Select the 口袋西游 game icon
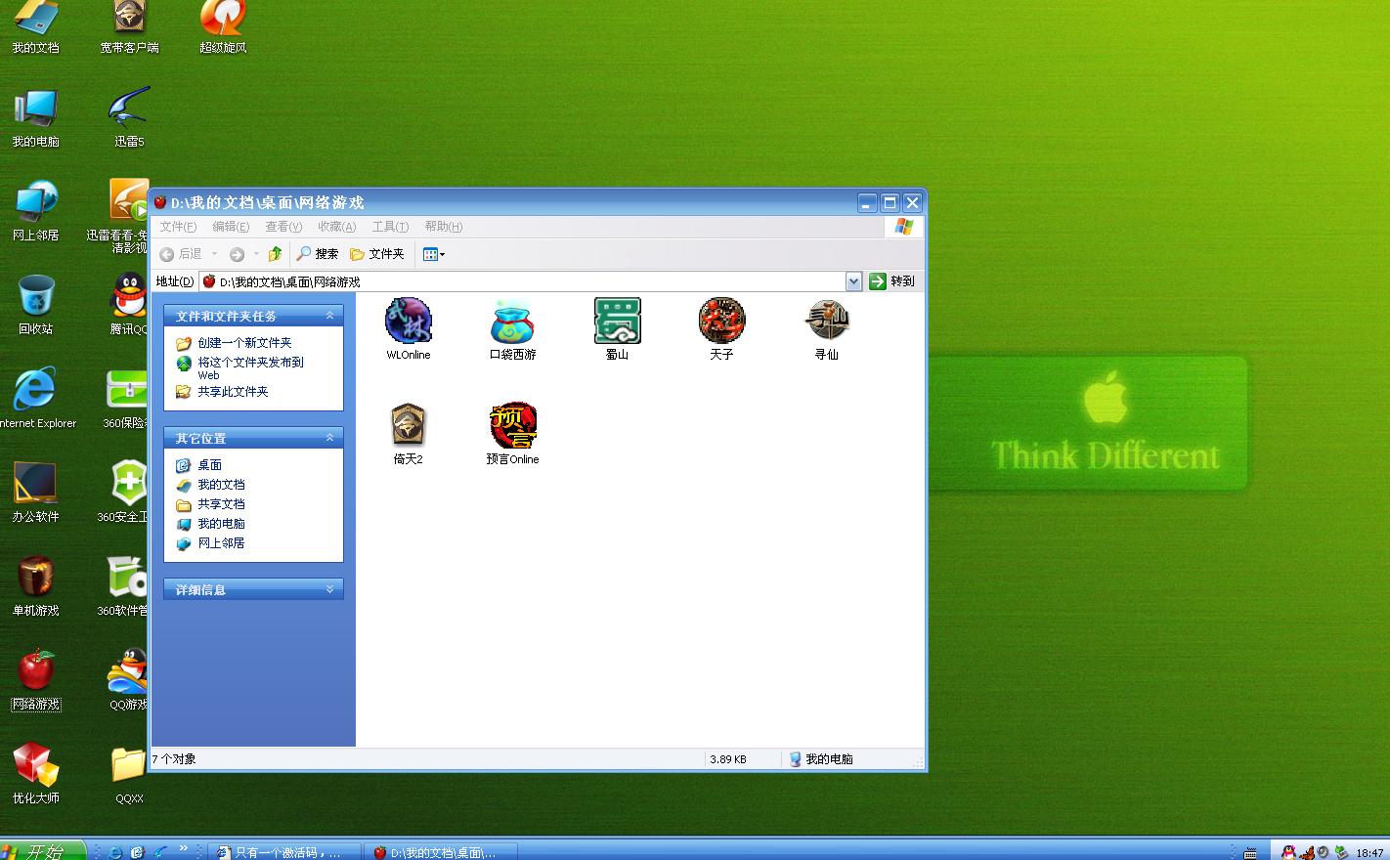 tap(512, 322)
